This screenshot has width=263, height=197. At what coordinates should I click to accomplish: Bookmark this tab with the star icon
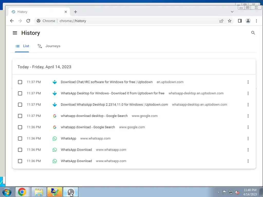point(229,21)
